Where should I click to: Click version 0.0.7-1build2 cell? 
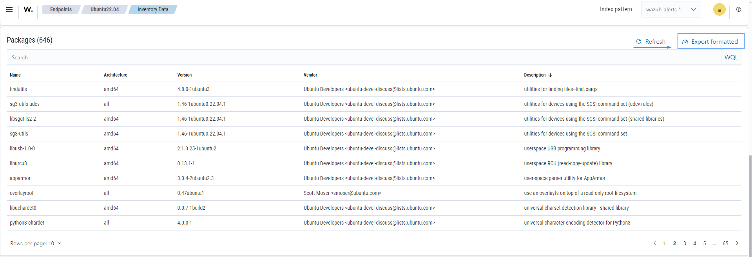191,208
